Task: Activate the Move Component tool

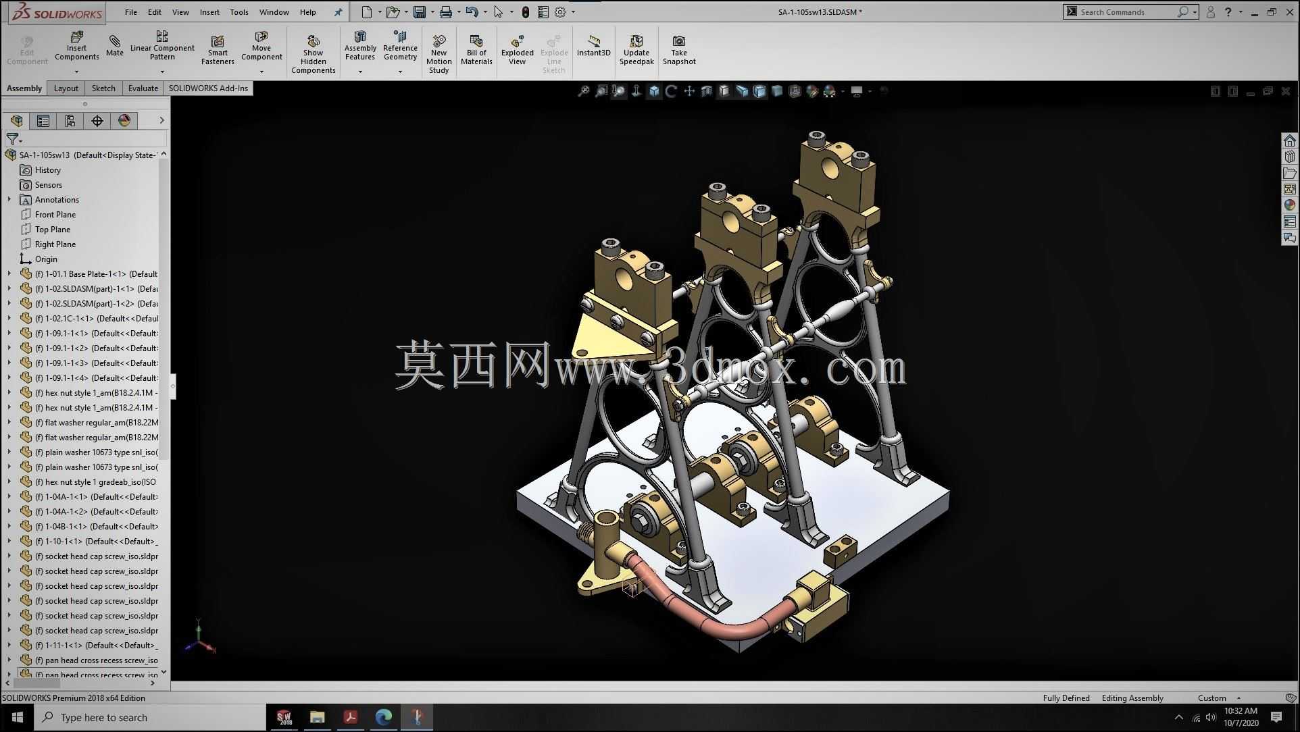Action: pos(261,46)
